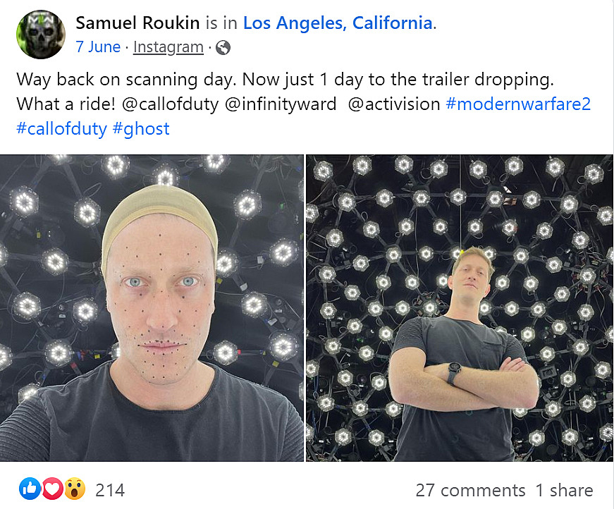Screen dimensions: 614x509
Task: Open the skull mask profile picture
Action: [x=40, y=35]
